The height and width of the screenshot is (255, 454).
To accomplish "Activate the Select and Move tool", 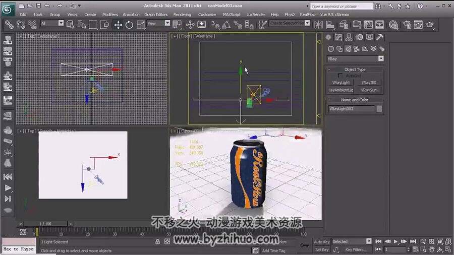I will (118, 25).
